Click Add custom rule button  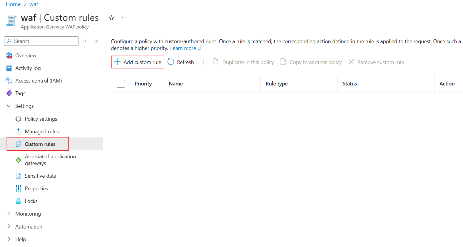click(138, 62)
